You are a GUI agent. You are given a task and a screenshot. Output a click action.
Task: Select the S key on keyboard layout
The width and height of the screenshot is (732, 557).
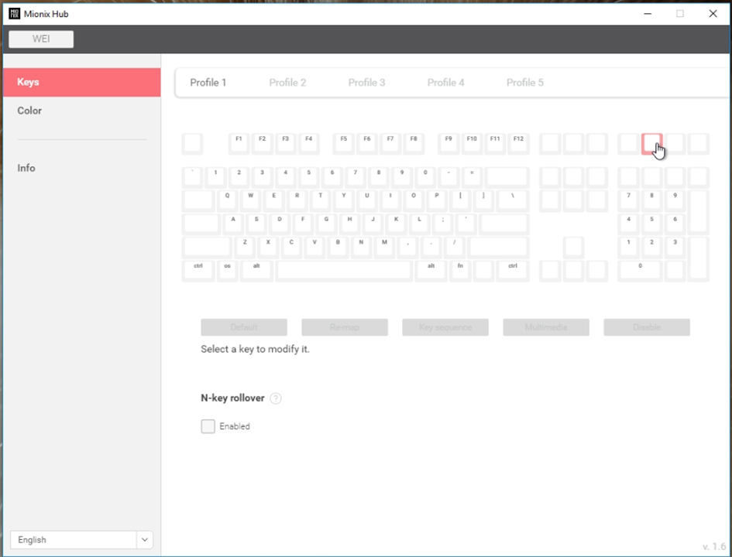tap(256, 224)
